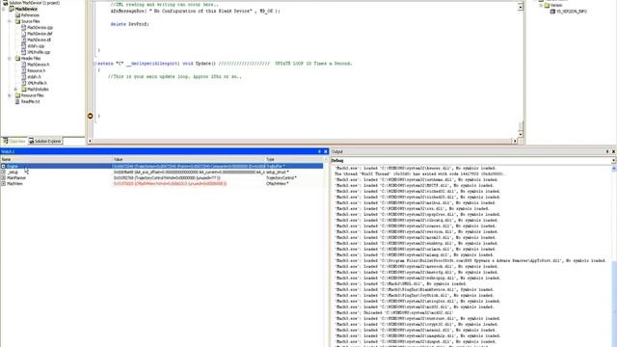Screen dimensions: 617x347
Task: Open XMLProfile.cpp source file
Action: coord(39,52)
